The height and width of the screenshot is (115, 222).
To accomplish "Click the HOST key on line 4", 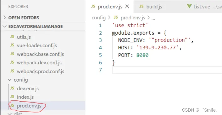I will coord(124,48).
